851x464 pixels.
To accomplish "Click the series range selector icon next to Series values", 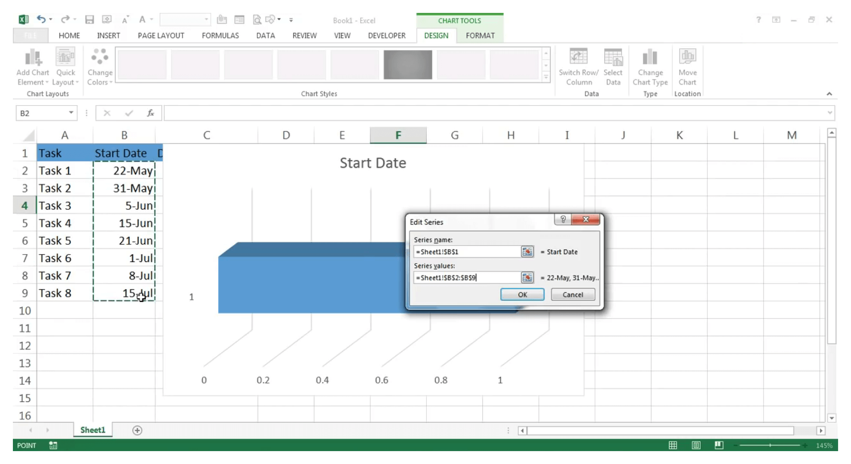I will [x=526, y=277].
